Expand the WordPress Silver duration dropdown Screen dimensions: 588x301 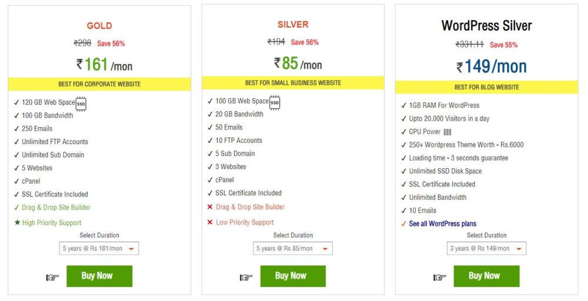click(486, 249)
